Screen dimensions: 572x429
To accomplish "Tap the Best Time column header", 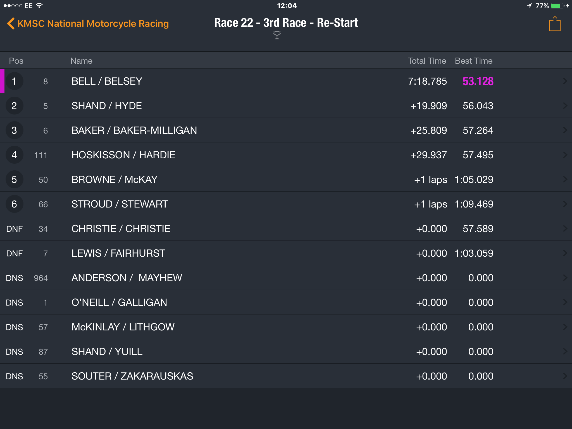I will pyautogui.click(x=474, y=61).
